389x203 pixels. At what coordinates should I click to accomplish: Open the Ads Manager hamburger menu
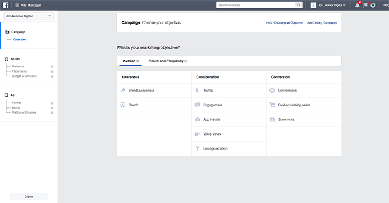[x=17, y=5]
